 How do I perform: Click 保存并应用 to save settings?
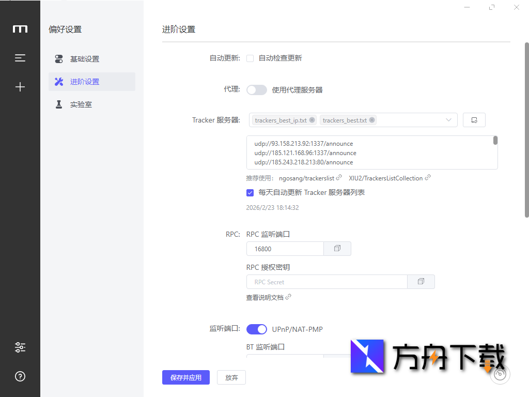(185, 377)
